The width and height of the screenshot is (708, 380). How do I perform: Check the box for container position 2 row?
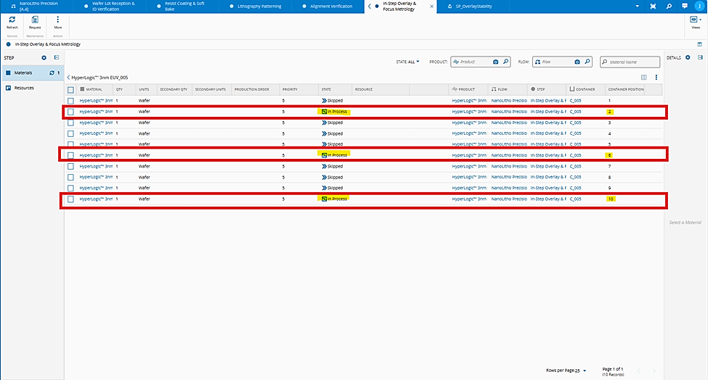[70, 112]
